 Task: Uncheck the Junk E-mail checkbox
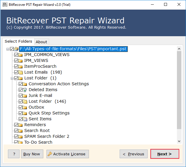[x=21, y=95]
